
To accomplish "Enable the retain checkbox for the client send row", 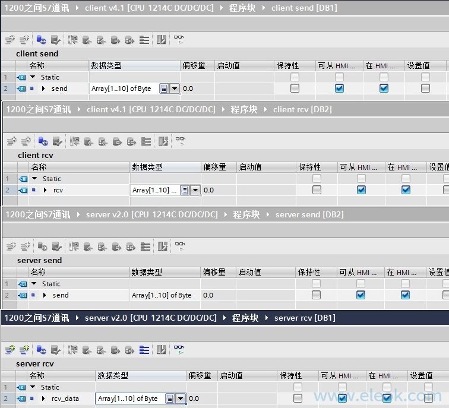I will [x=295, y=88].
